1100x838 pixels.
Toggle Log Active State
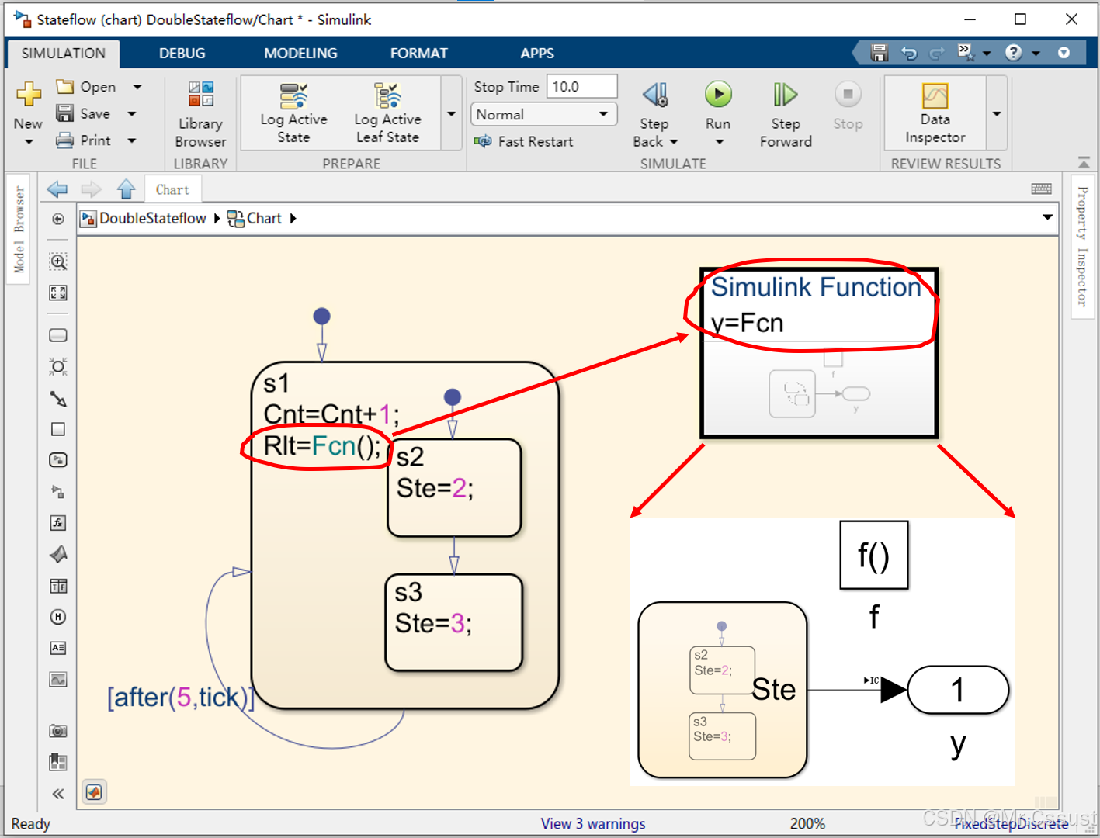click(293, 114)
